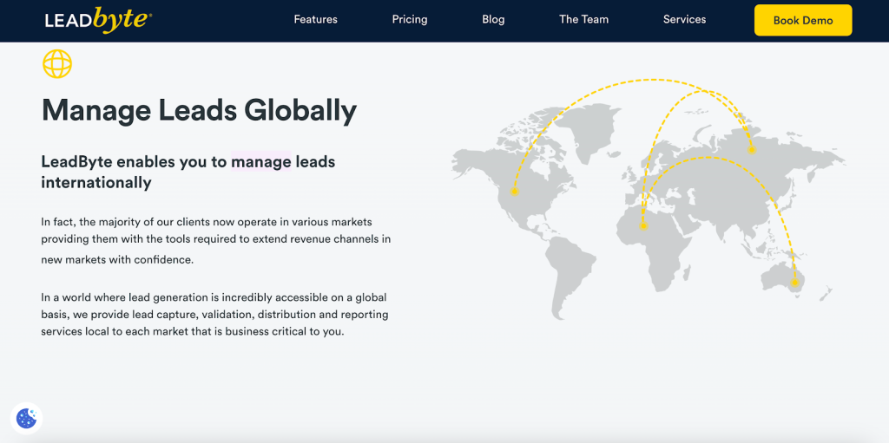Click the Australia map marker dot
The height and width of the screenshot is (443, 889).
[x=794, y=282]
